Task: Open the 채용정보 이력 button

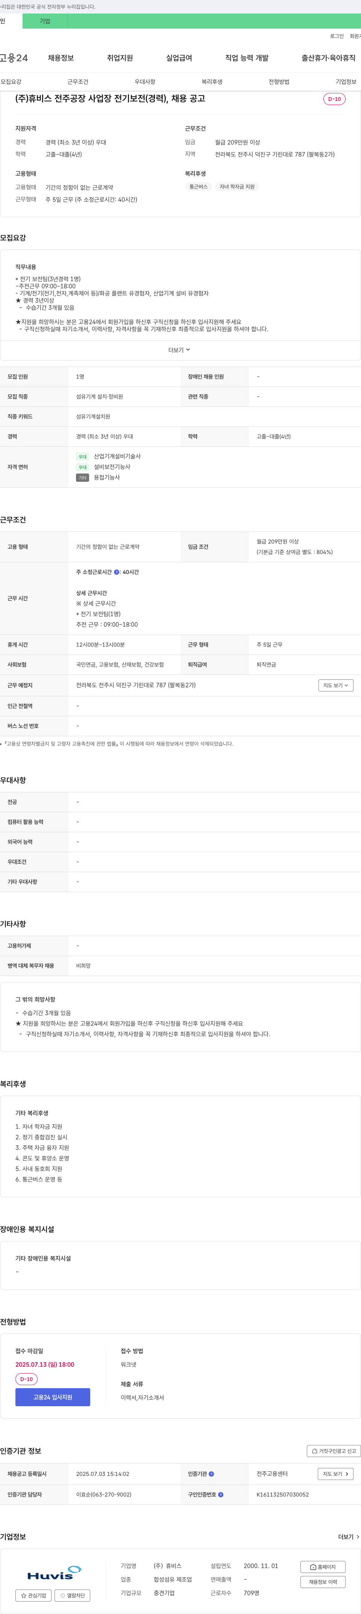Action: coord(323,1582)
